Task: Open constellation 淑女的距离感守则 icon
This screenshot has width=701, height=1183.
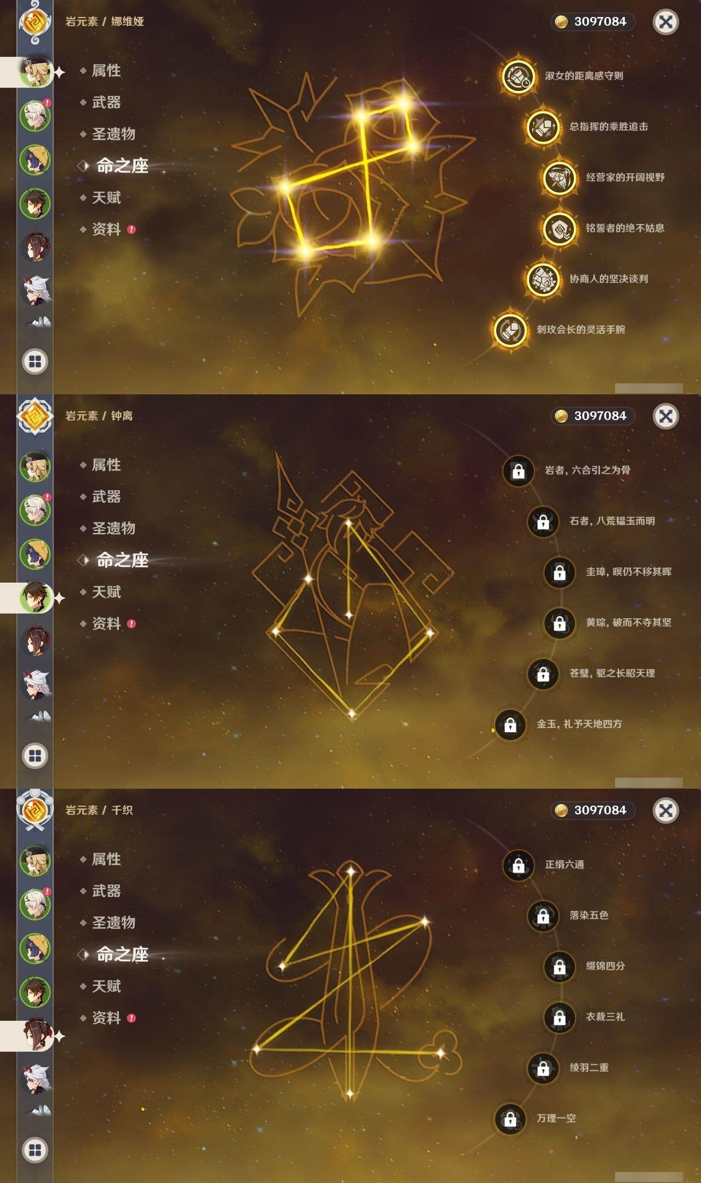Action: 518,76
